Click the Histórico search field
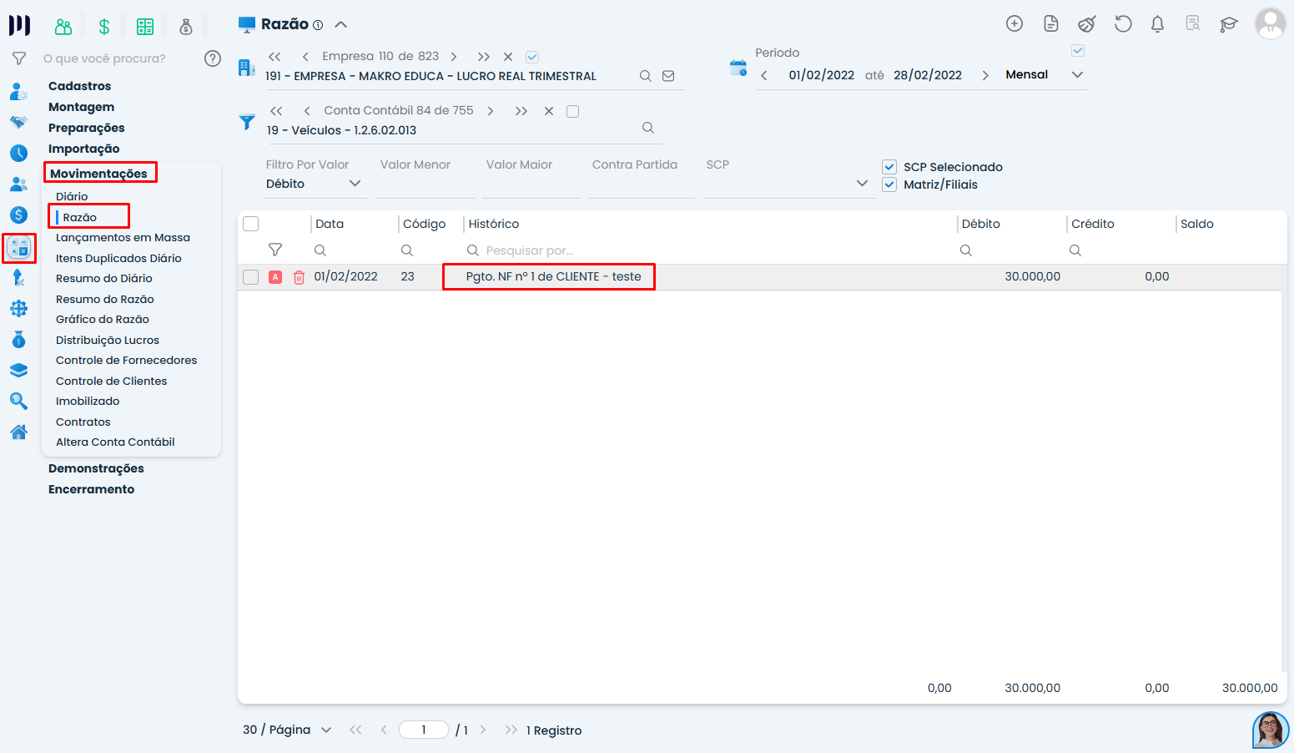This screenshot has height=753, width=1294. [709, 250]
